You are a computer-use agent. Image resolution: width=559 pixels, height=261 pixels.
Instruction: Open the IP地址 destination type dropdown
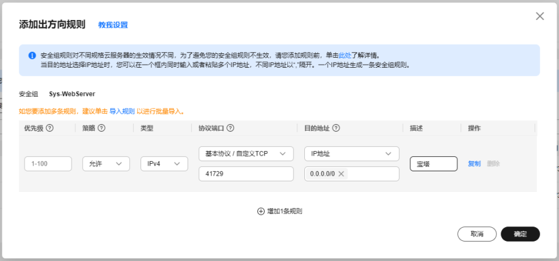click(x=352, y=154)
